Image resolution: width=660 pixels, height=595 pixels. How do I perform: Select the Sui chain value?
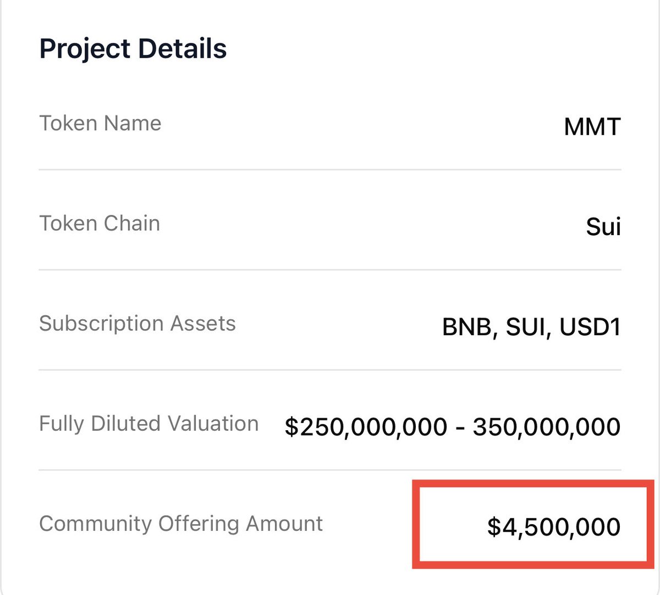click(603, 227)
